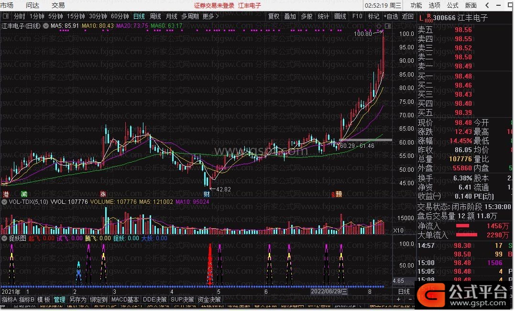Click the 返回 button
The width and height of the screenshot is (515, 311).
407,16
